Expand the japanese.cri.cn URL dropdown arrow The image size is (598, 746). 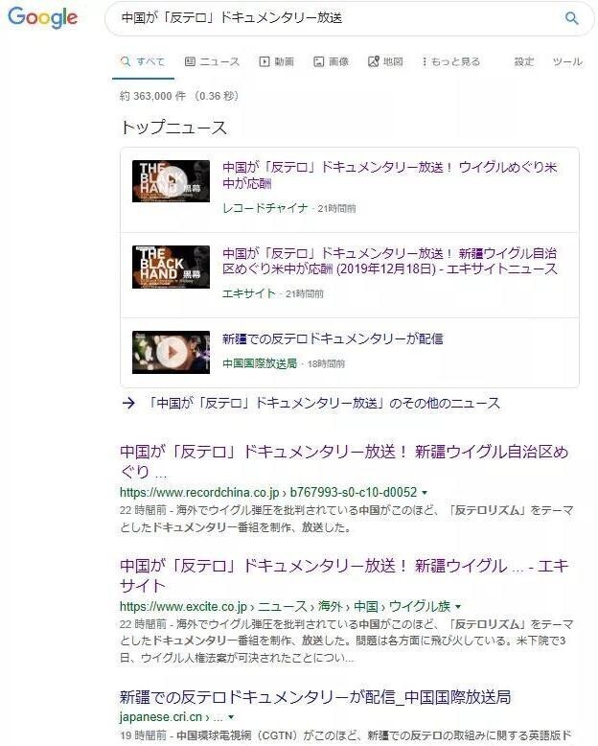click(x=231, y=717)
